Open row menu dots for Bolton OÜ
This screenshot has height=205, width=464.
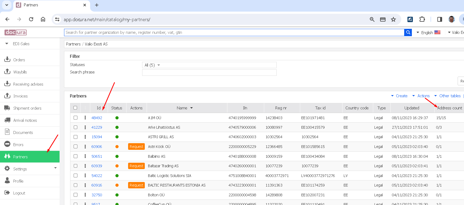(85, 195)
